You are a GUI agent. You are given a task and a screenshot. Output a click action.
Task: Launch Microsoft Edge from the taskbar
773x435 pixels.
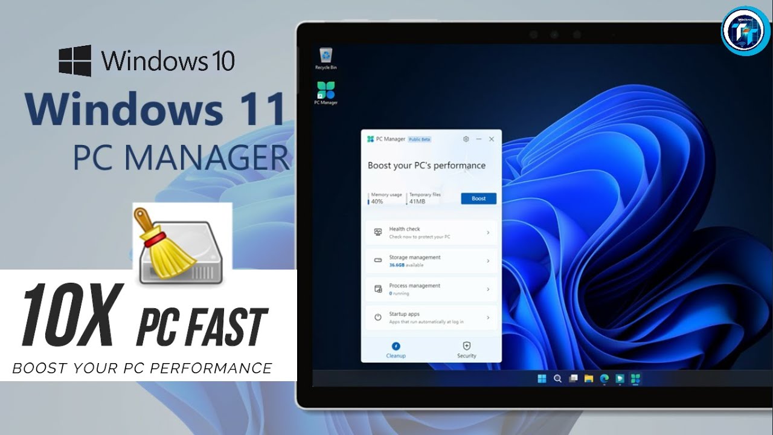tap(604, 379)
